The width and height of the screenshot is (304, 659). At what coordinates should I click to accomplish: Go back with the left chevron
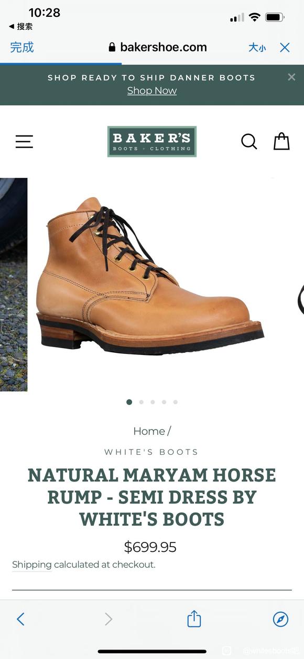pyautogui.click(x=20, y=619)
